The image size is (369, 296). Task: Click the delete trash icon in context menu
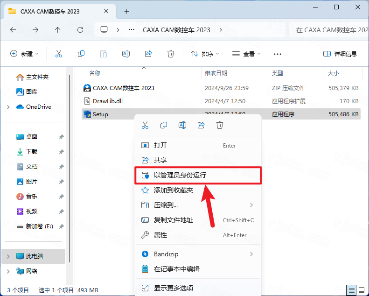tap(220, 125)
